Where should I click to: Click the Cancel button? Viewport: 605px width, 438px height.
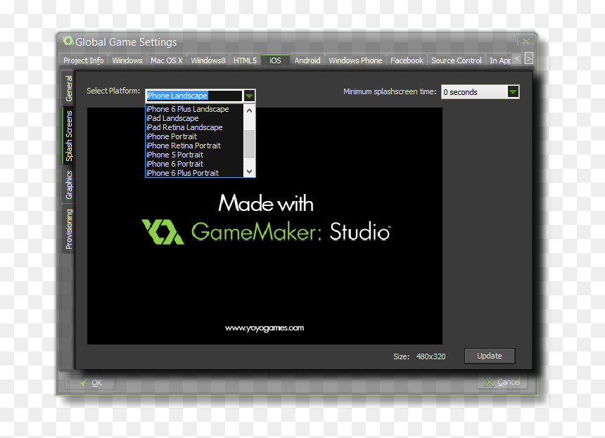(502, 382)
